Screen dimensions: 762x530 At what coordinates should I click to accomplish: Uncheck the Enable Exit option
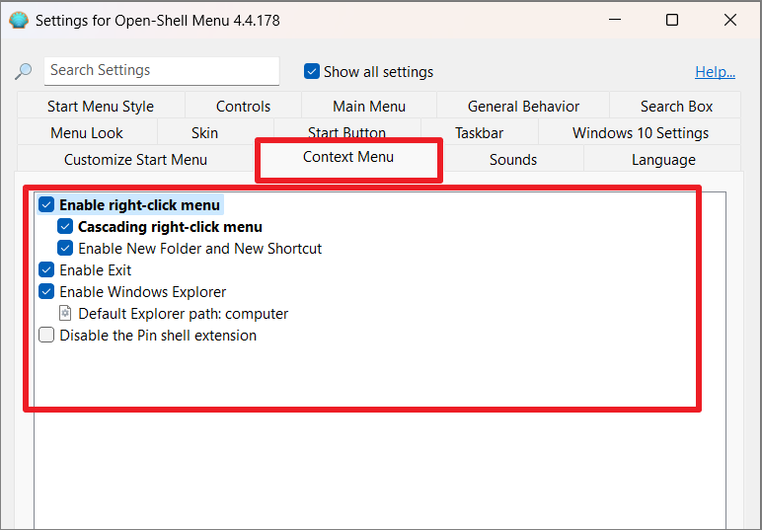[x=46, y=270]
